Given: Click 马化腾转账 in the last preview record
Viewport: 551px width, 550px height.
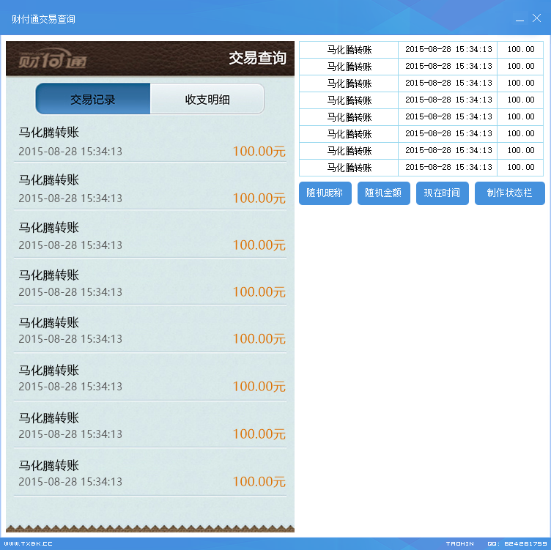Looking at the screenshot, I should point(49,465).
